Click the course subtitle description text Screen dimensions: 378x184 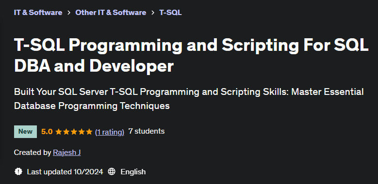[x=189, y=99]
